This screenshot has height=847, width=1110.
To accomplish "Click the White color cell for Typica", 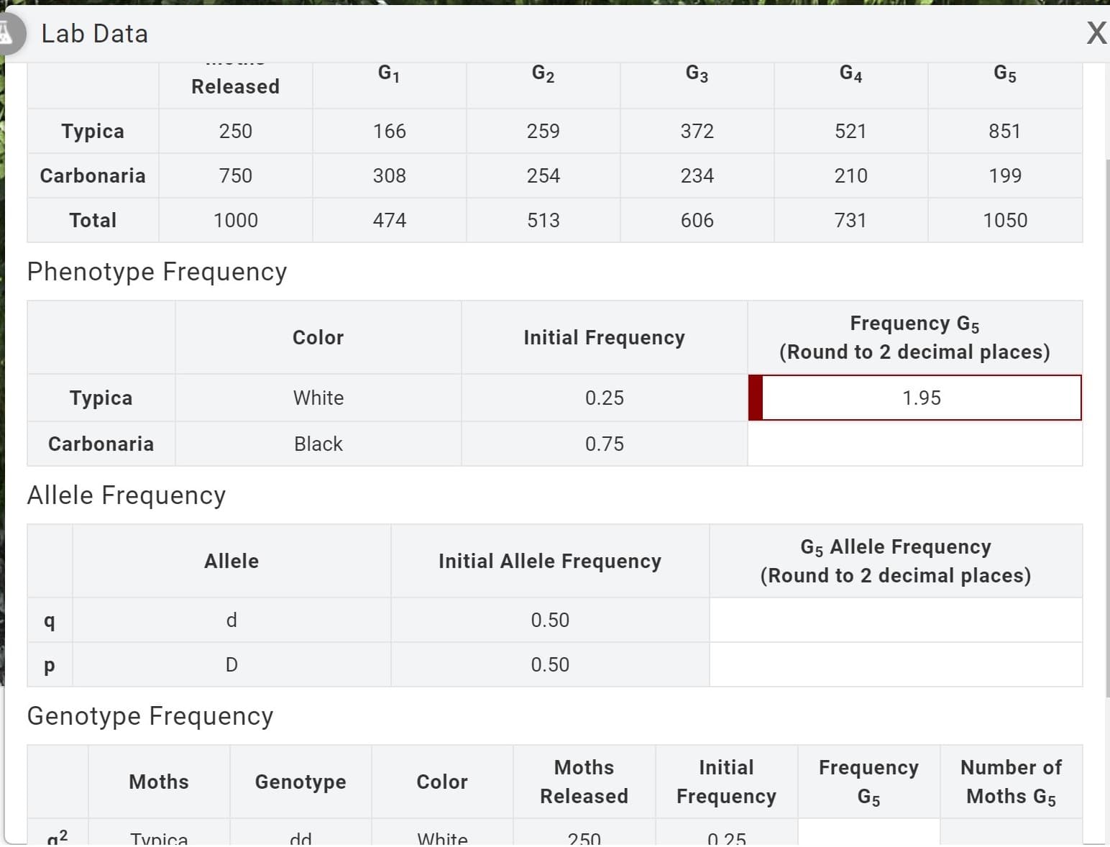I will tap(318, 398).
